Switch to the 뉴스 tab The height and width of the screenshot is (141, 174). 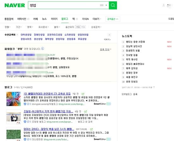[44, 19]
